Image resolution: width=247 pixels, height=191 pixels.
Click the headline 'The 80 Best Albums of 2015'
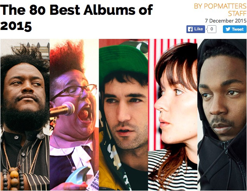(x=77, y=18)
